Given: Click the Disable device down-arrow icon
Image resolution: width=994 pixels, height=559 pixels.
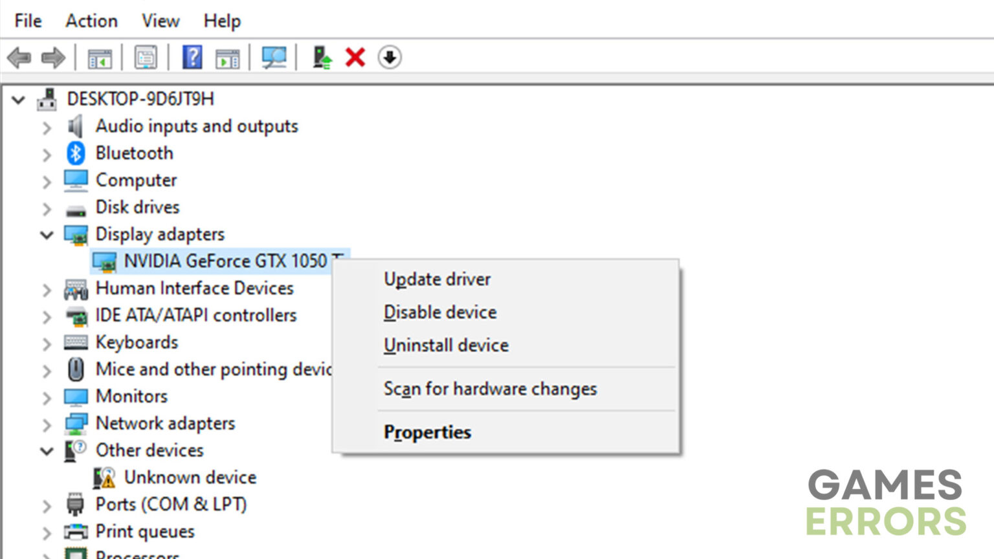Looking at the screenshot, I should [x=390, y=58].
